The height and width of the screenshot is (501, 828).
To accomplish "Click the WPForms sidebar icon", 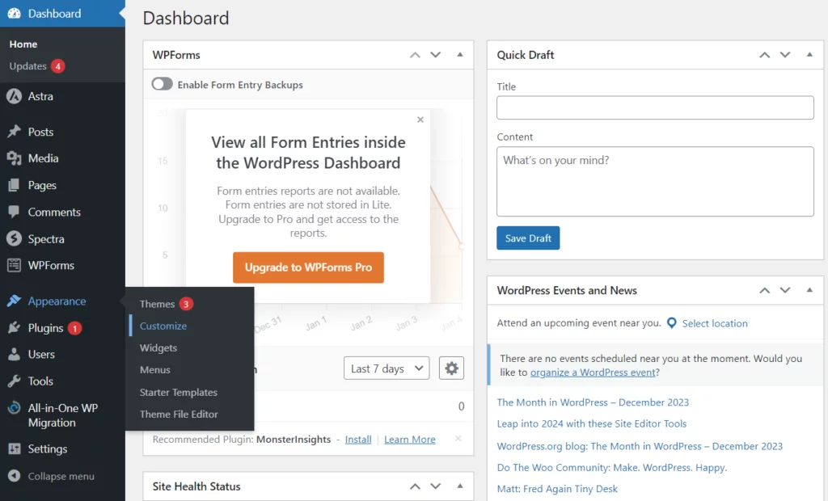I will pos(15,265).
